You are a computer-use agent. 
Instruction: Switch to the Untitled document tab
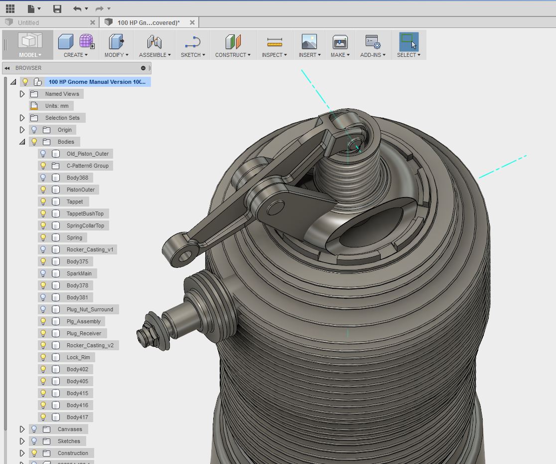pyautogui.click(x=28, y=22)
